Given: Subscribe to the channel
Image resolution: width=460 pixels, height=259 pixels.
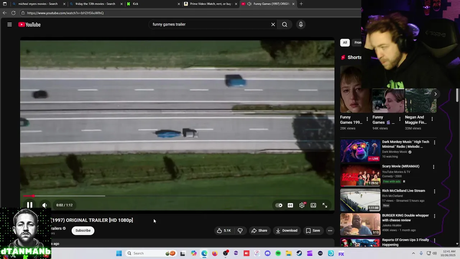Looking at the screenshot, I should click(x=83, y=231).
